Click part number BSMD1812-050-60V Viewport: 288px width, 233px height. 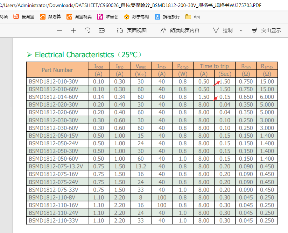click(54, 159)
